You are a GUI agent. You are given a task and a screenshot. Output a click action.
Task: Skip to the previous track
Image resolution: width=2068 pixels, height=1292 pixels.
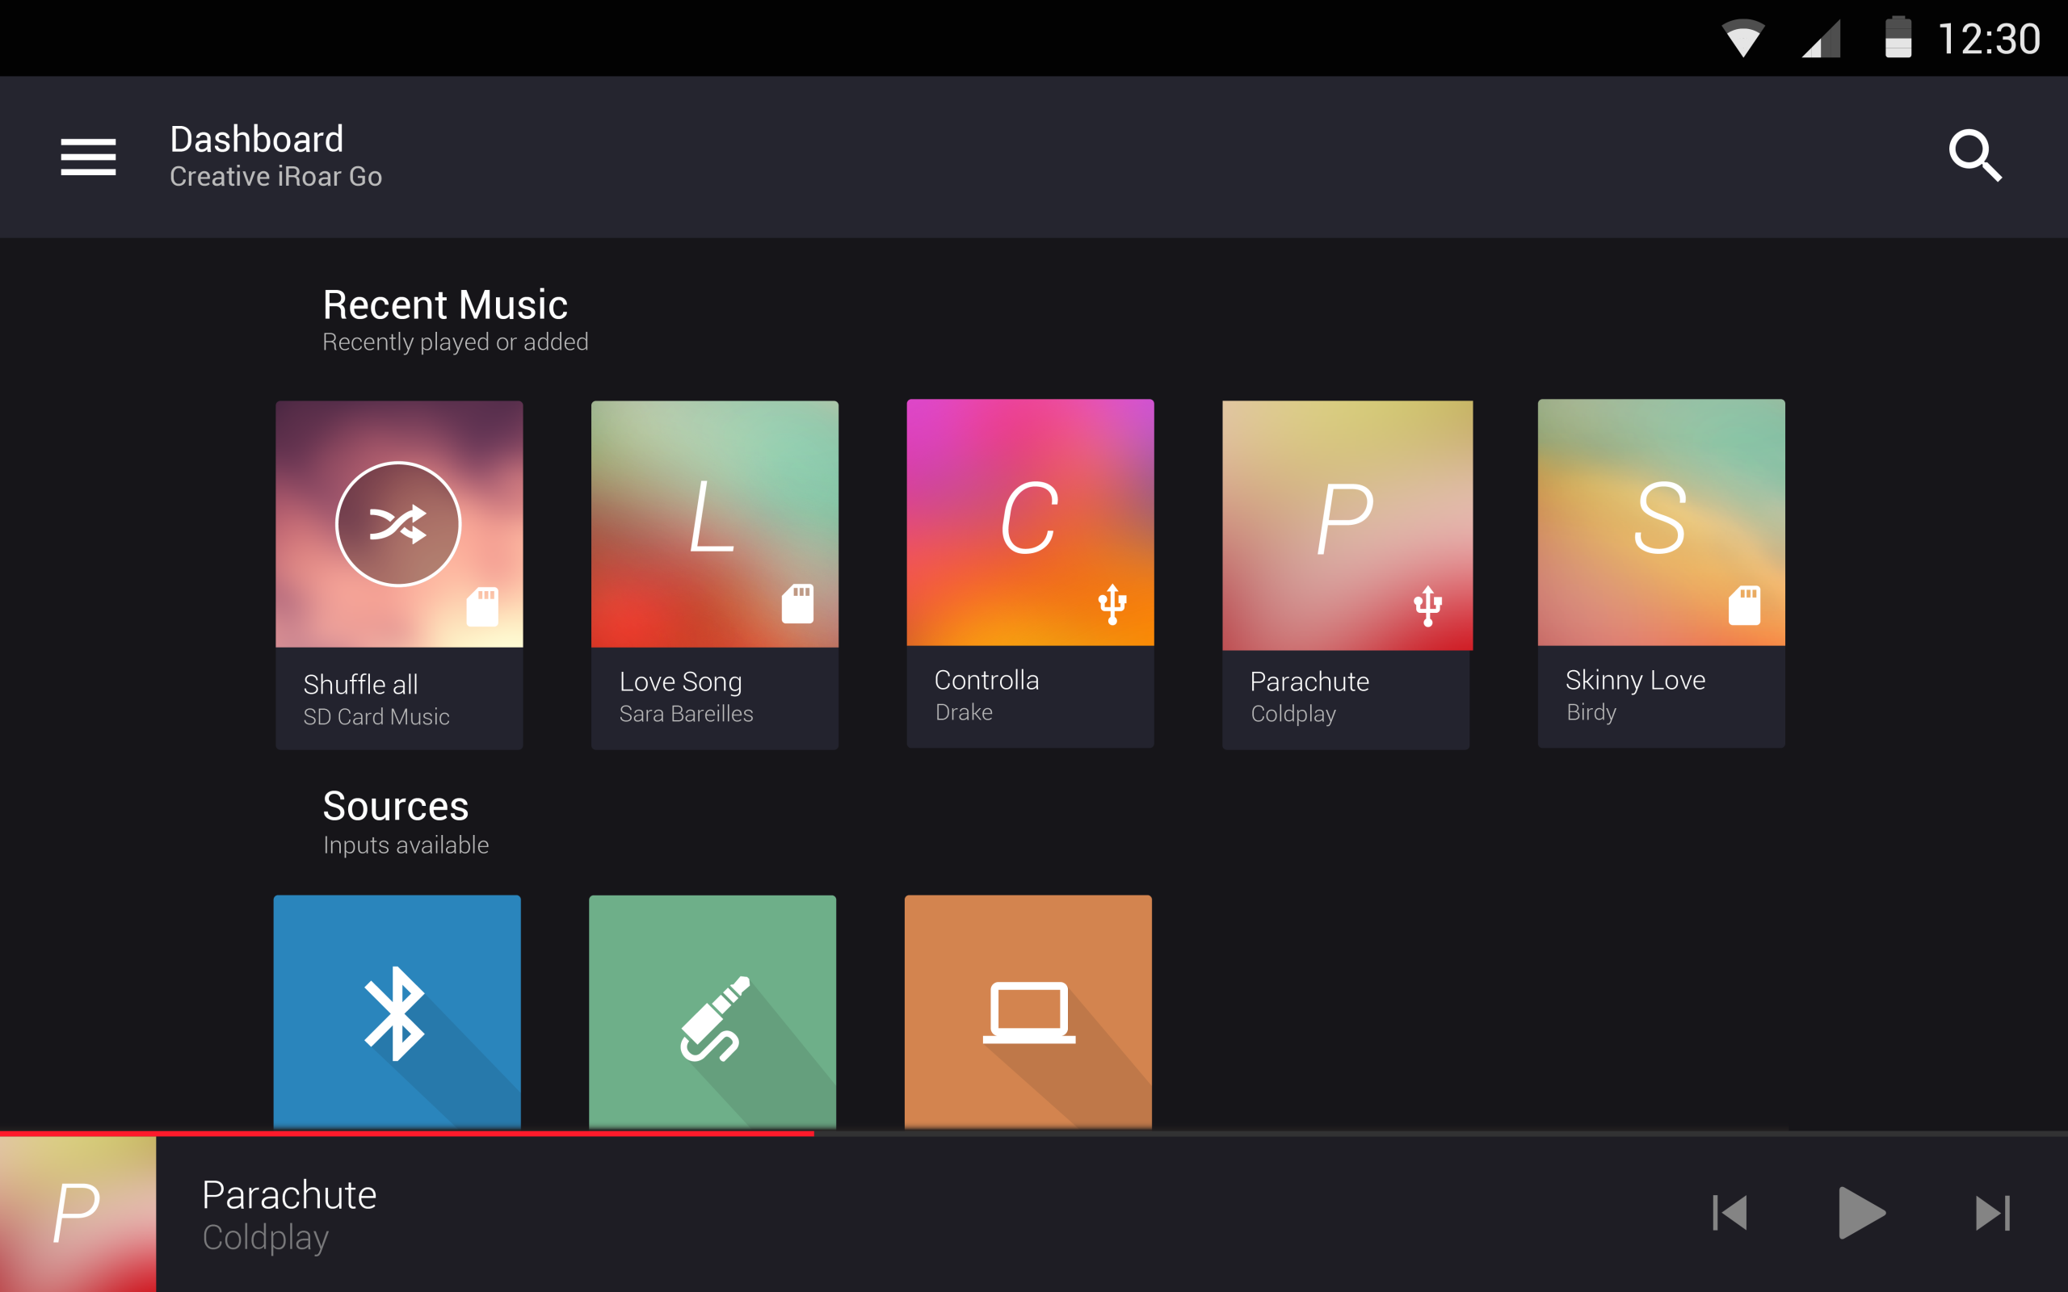[1730, 1213]
